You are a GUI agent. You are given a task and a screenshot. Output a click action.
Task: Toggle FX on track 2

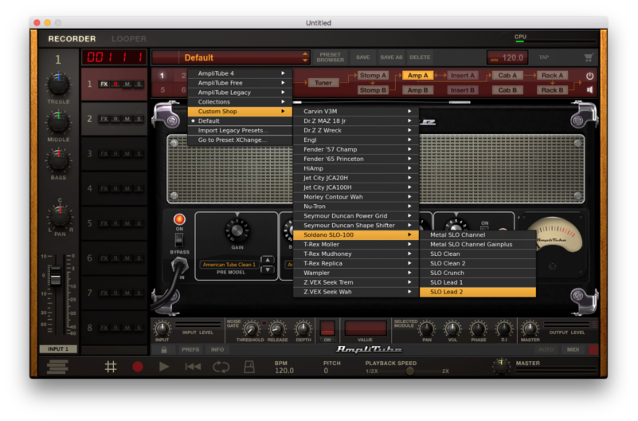104,119
